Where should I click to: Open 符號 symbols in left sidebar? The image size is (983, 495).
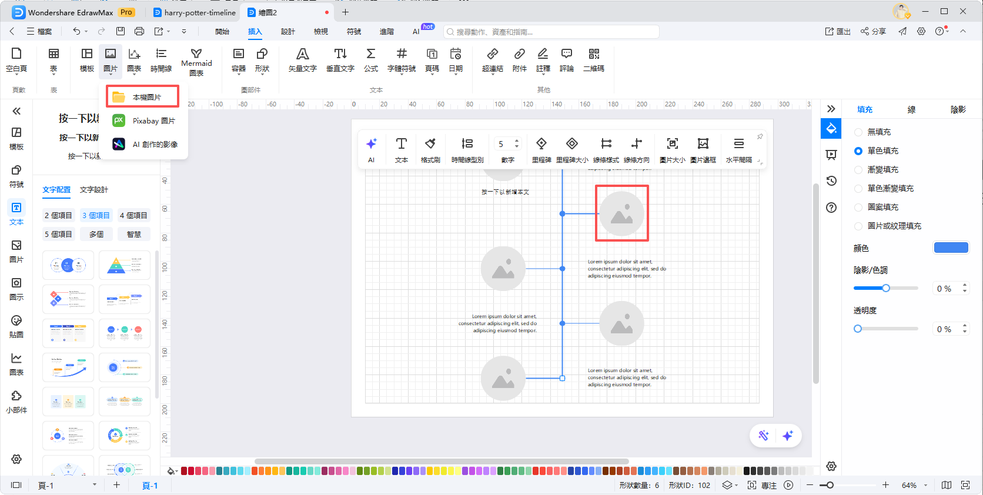pos(16,176)
